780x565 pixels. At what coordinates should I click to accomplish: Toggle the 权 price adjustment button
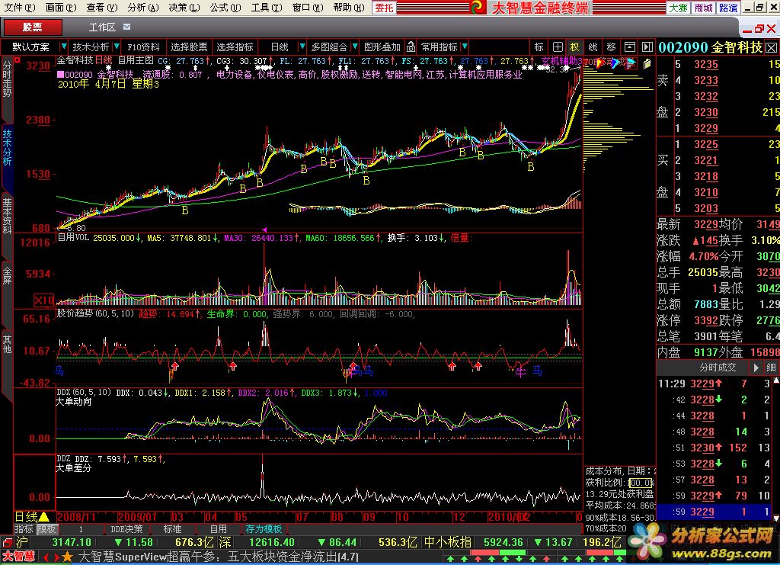tap(575, 47)
